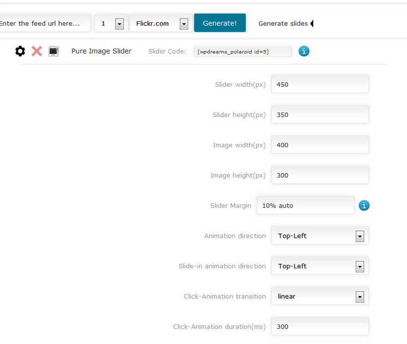Edit Slider Margin field 10% auto
407x344 pixels.
pos(306,205)
